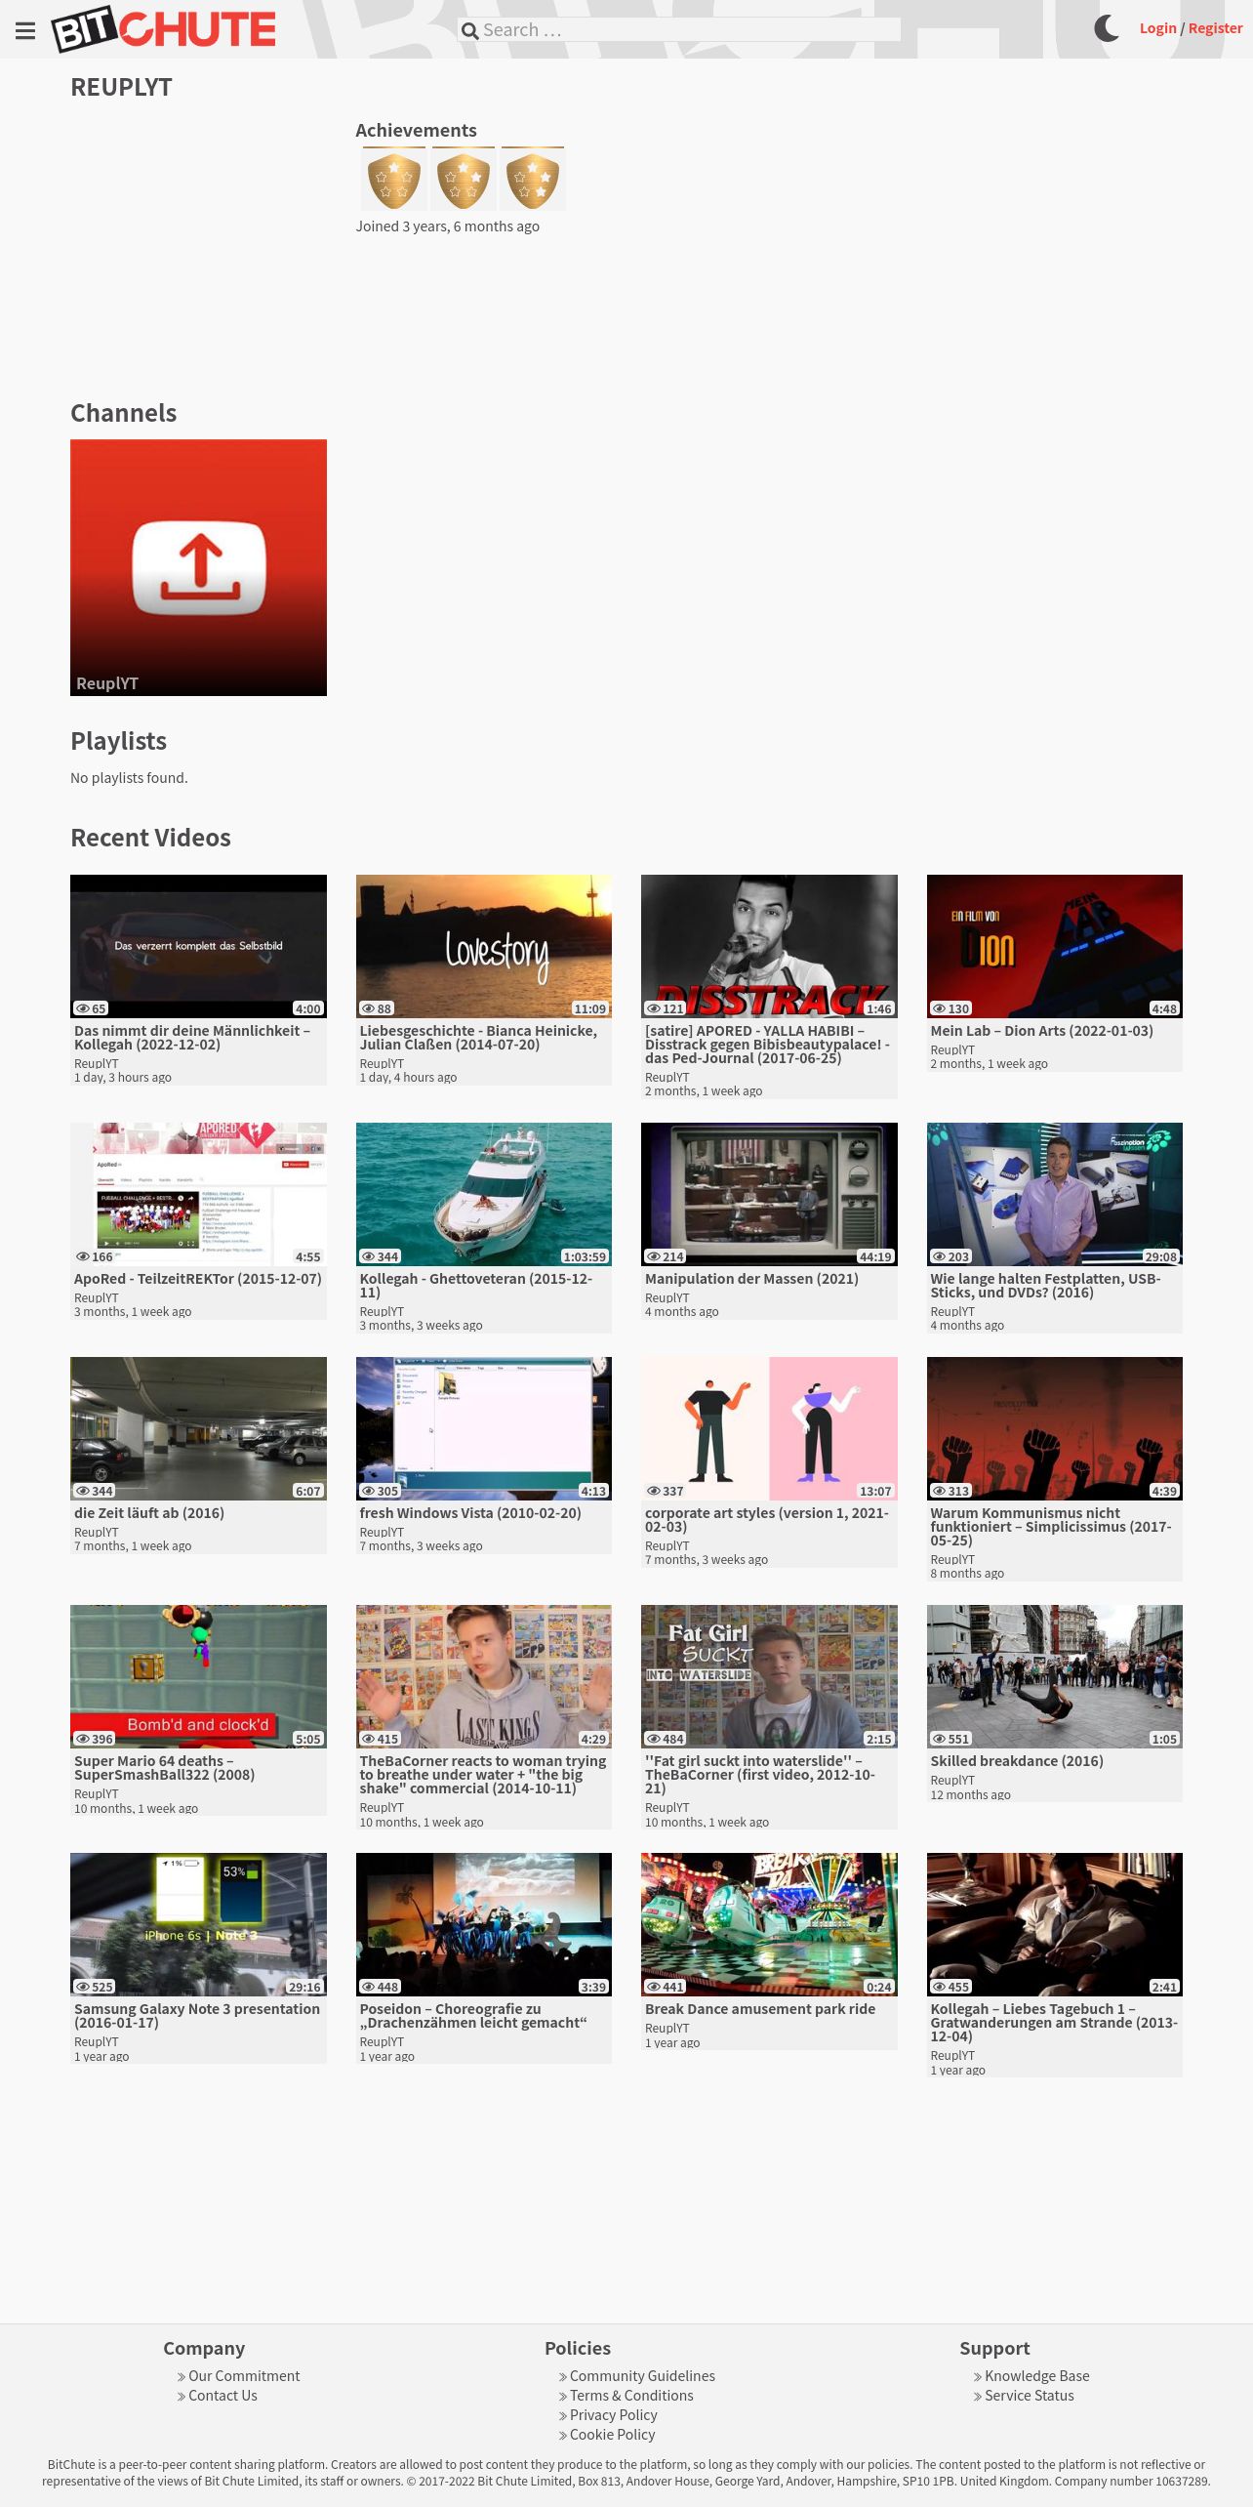The image size is (1253, 2507).
Task: Click the 'Joined 3 years, 6 months ago' text
Action: [448, 226]
